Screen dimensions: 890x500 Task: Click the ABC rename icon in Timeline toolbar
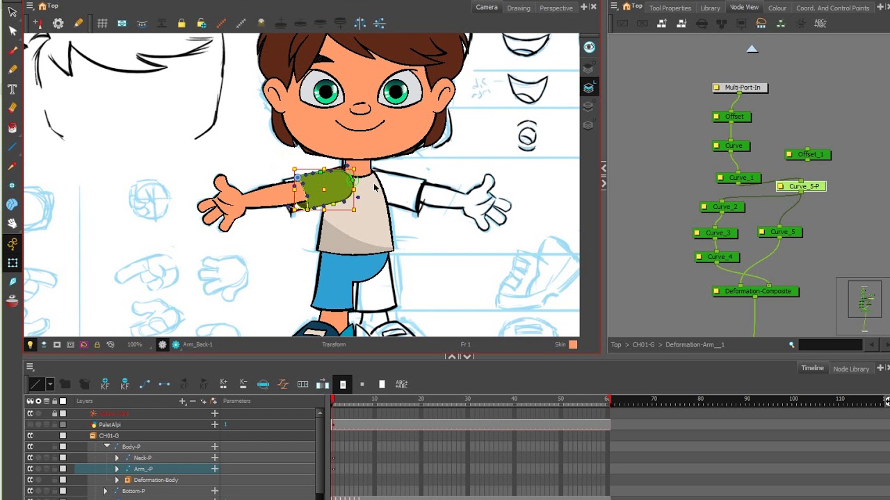click(401, 383)
